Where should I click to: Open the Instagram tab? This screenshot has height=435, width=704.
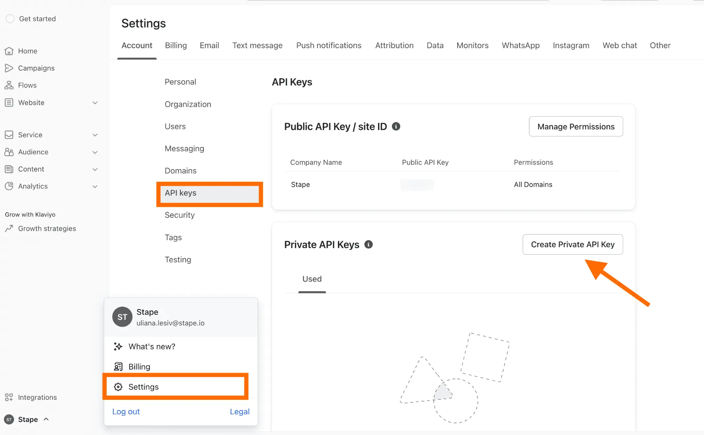[x=571, y=45]
